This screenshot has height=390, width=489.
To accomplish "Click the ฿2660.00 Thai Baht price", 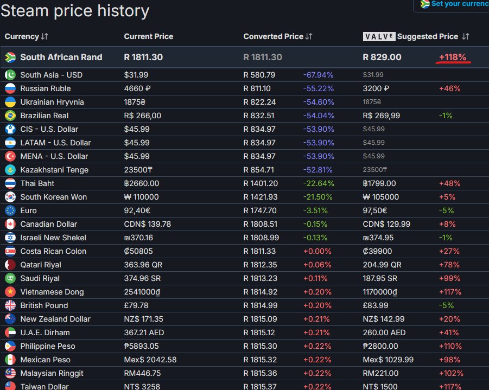I will tap(142, 184).
